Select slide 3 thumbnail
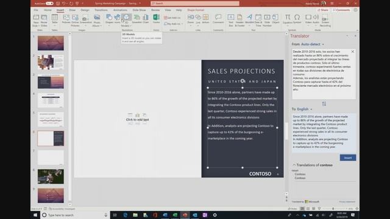The width and height of the screenshot is (390, 219). 51,82
